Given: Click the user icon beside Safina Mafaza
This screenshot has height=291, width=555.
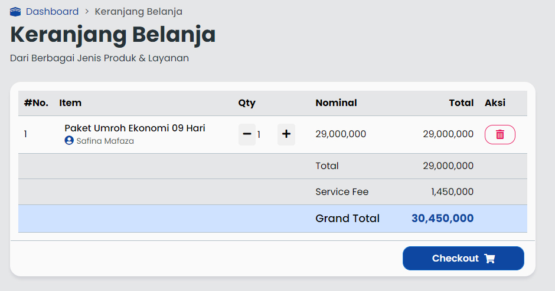Looking at the screenshot, I should pyautogui.click(x=69, y=141).
